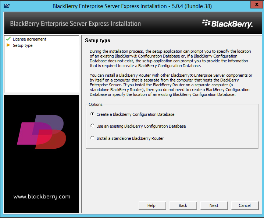Screen dimensions: 264x218
Task: Click the orange arrow beside Setup type
Action: tap(8, 45)
